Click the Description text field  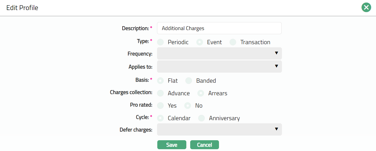[219, 28]
